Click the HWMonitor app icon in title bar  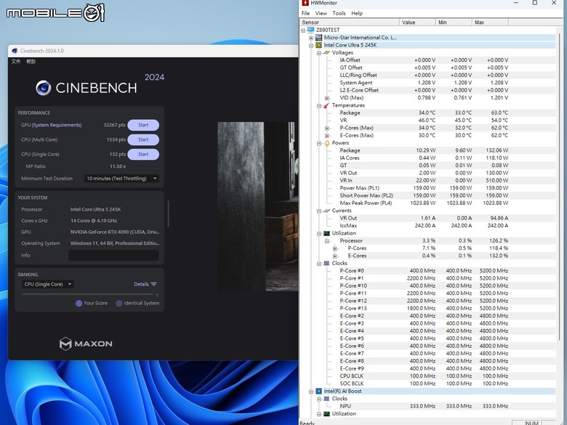click(305, 2)
